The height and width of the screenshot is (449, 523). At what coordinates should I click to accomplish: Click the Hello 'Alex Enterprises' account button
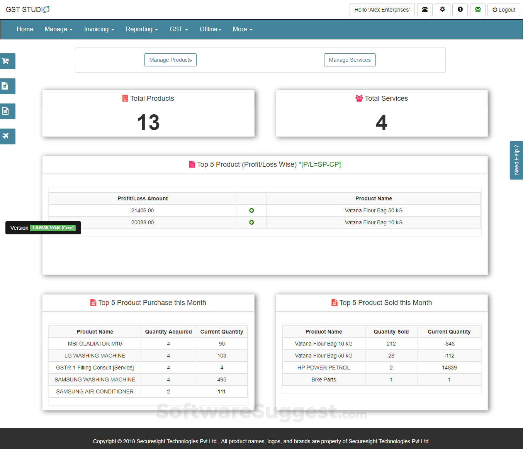pos(382,10)
